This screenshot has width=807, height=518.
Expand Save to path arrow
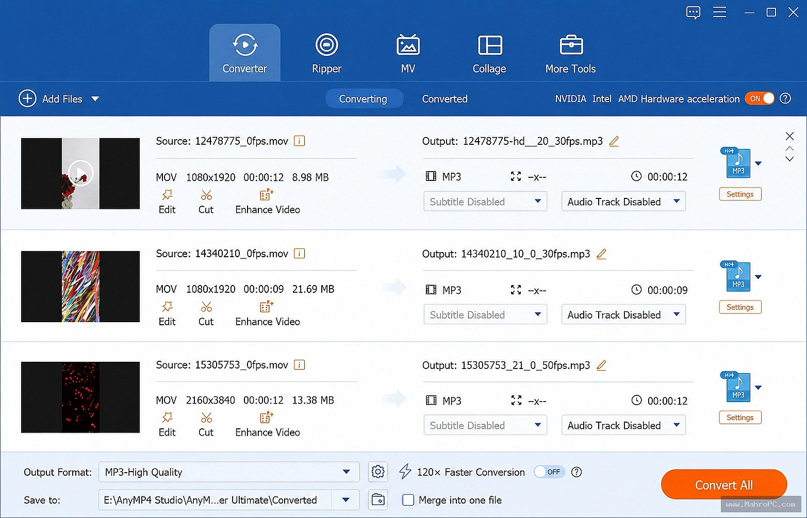tap(346, 500)
